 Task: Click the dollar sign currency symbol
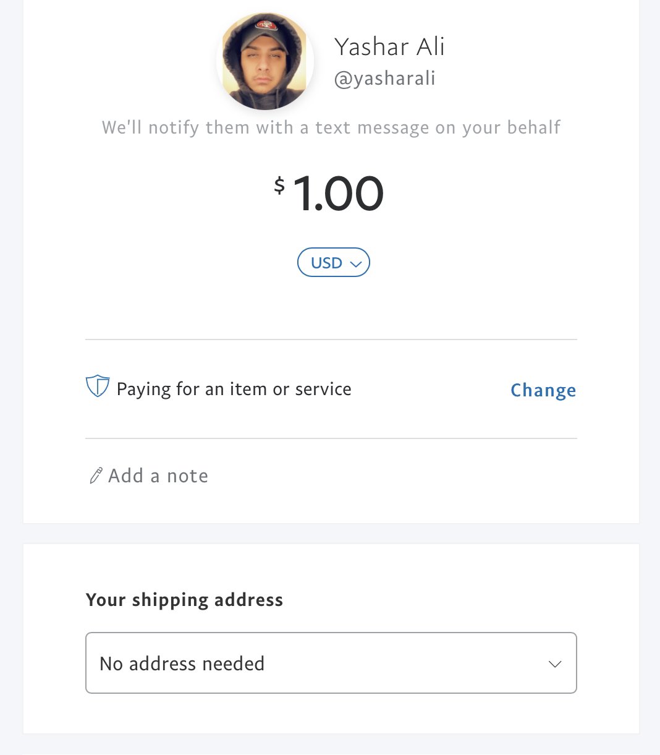point(279,185)
